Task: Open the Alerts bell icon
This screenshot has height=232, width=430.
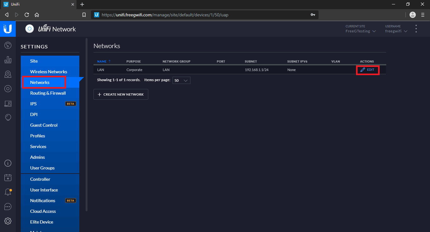Action: [8, 192]
